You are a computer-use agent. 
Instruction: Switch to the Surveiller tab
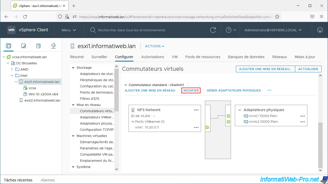(x=99, y=57)
